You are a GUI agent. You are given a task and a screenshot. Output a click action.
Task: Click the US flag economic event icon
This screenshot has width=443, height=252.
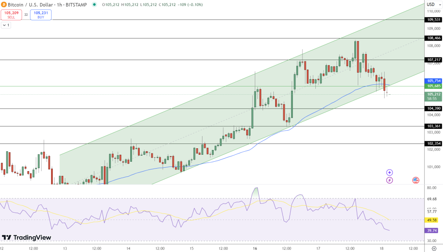tap(416, 180)
